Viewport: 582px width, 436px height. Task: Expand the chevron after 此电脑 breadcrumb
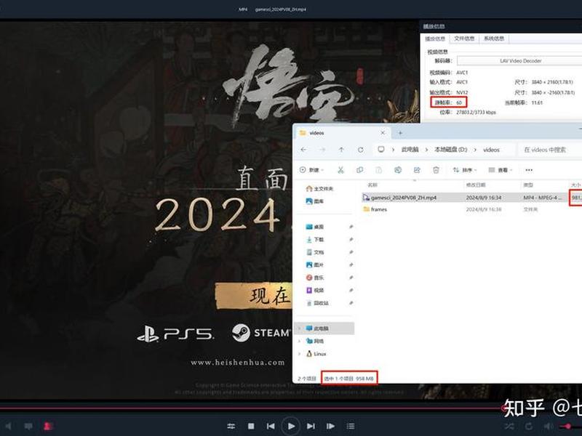click(426, 150)
